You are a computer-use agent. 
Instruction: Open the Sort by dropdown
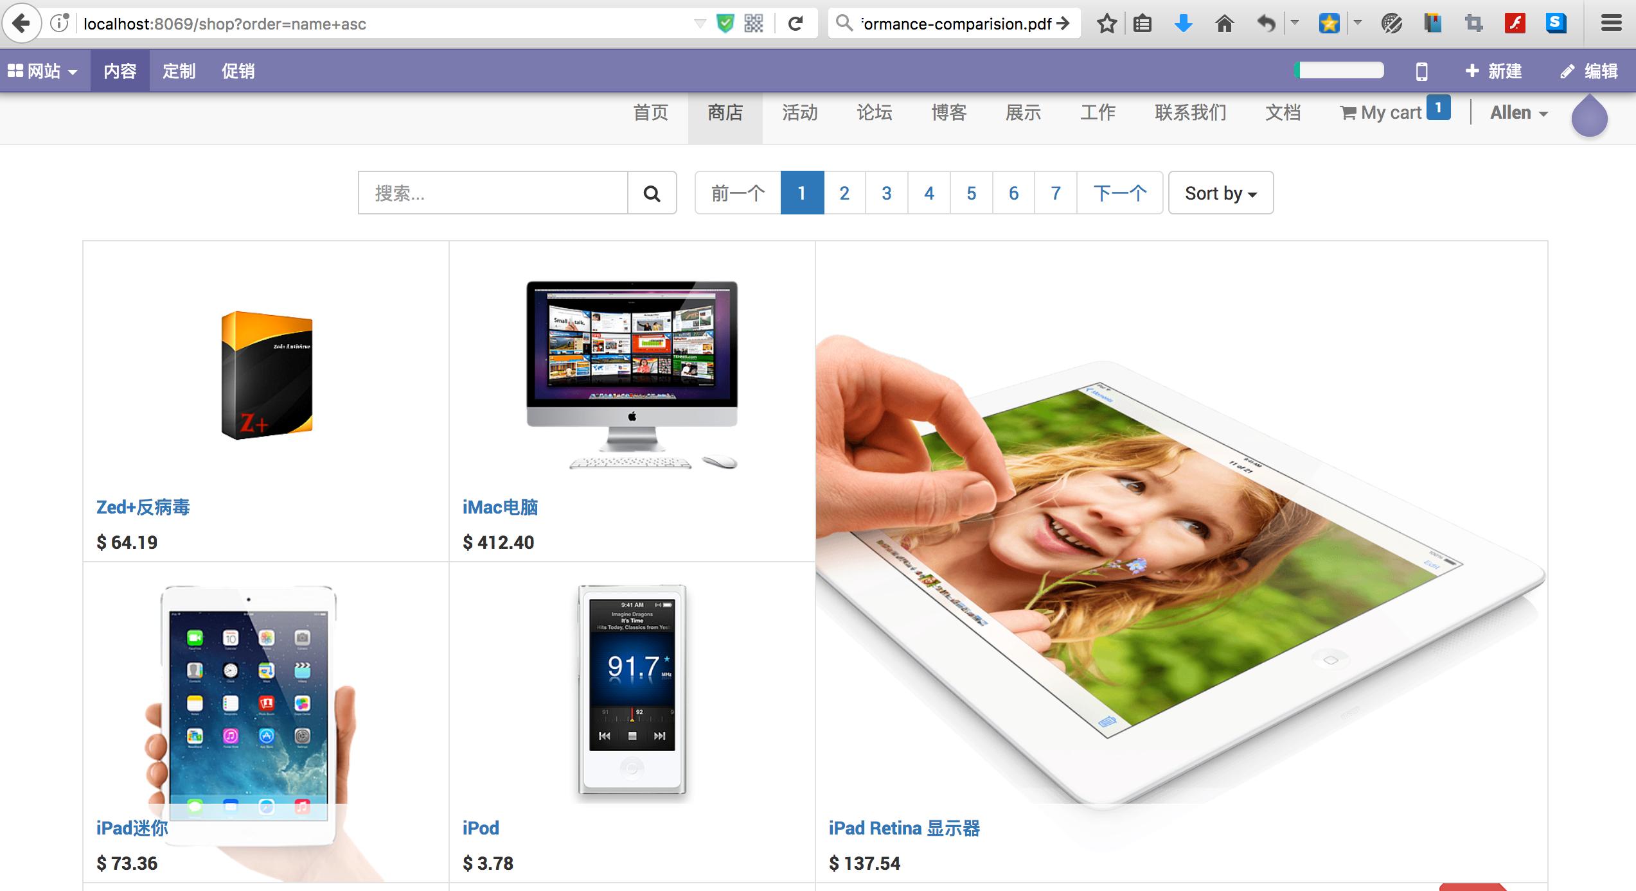[1219, 193]
